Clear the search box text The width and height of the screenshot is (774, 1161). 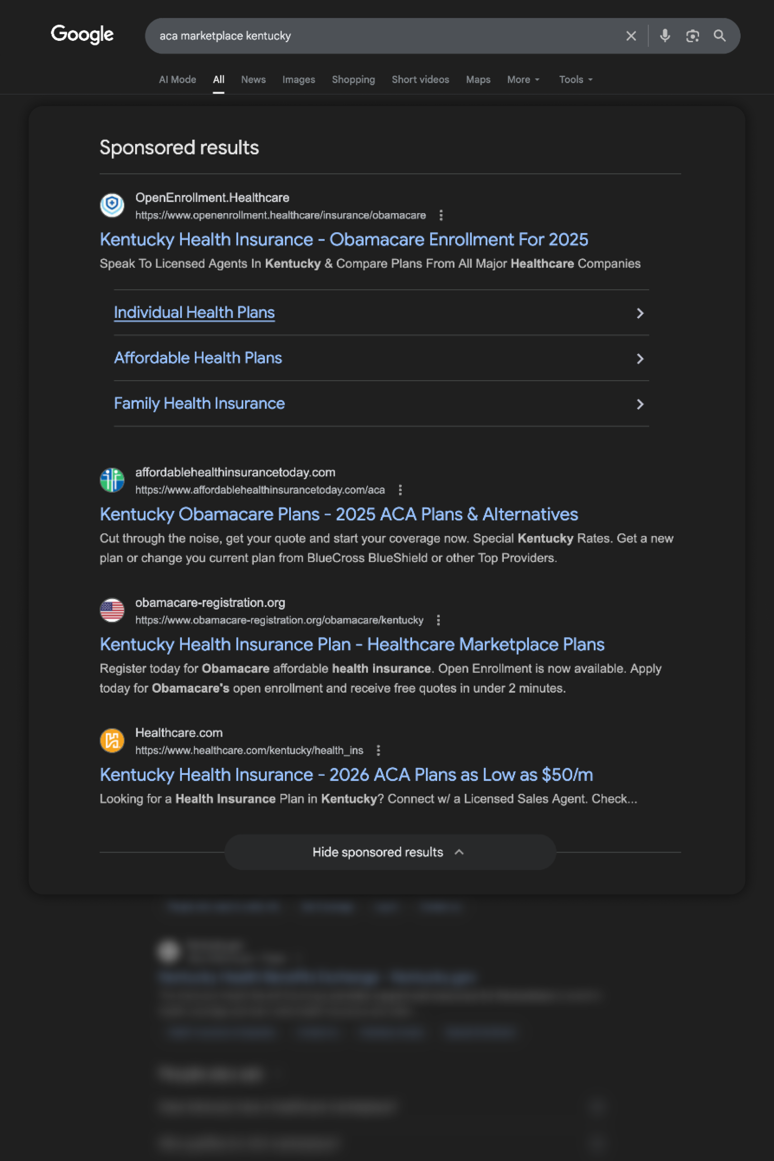coord(630,36)
